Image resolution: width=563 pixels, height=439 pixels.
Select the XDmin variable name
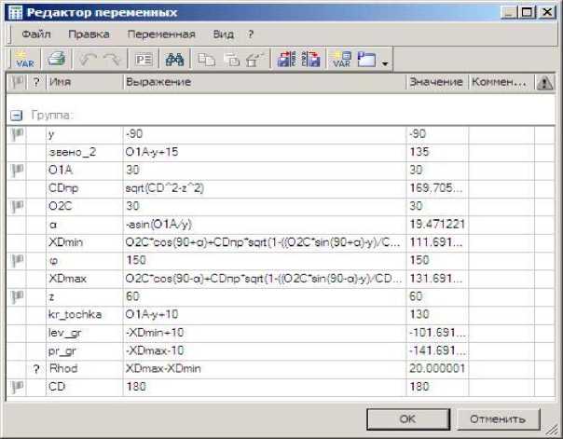pos(65,242)
